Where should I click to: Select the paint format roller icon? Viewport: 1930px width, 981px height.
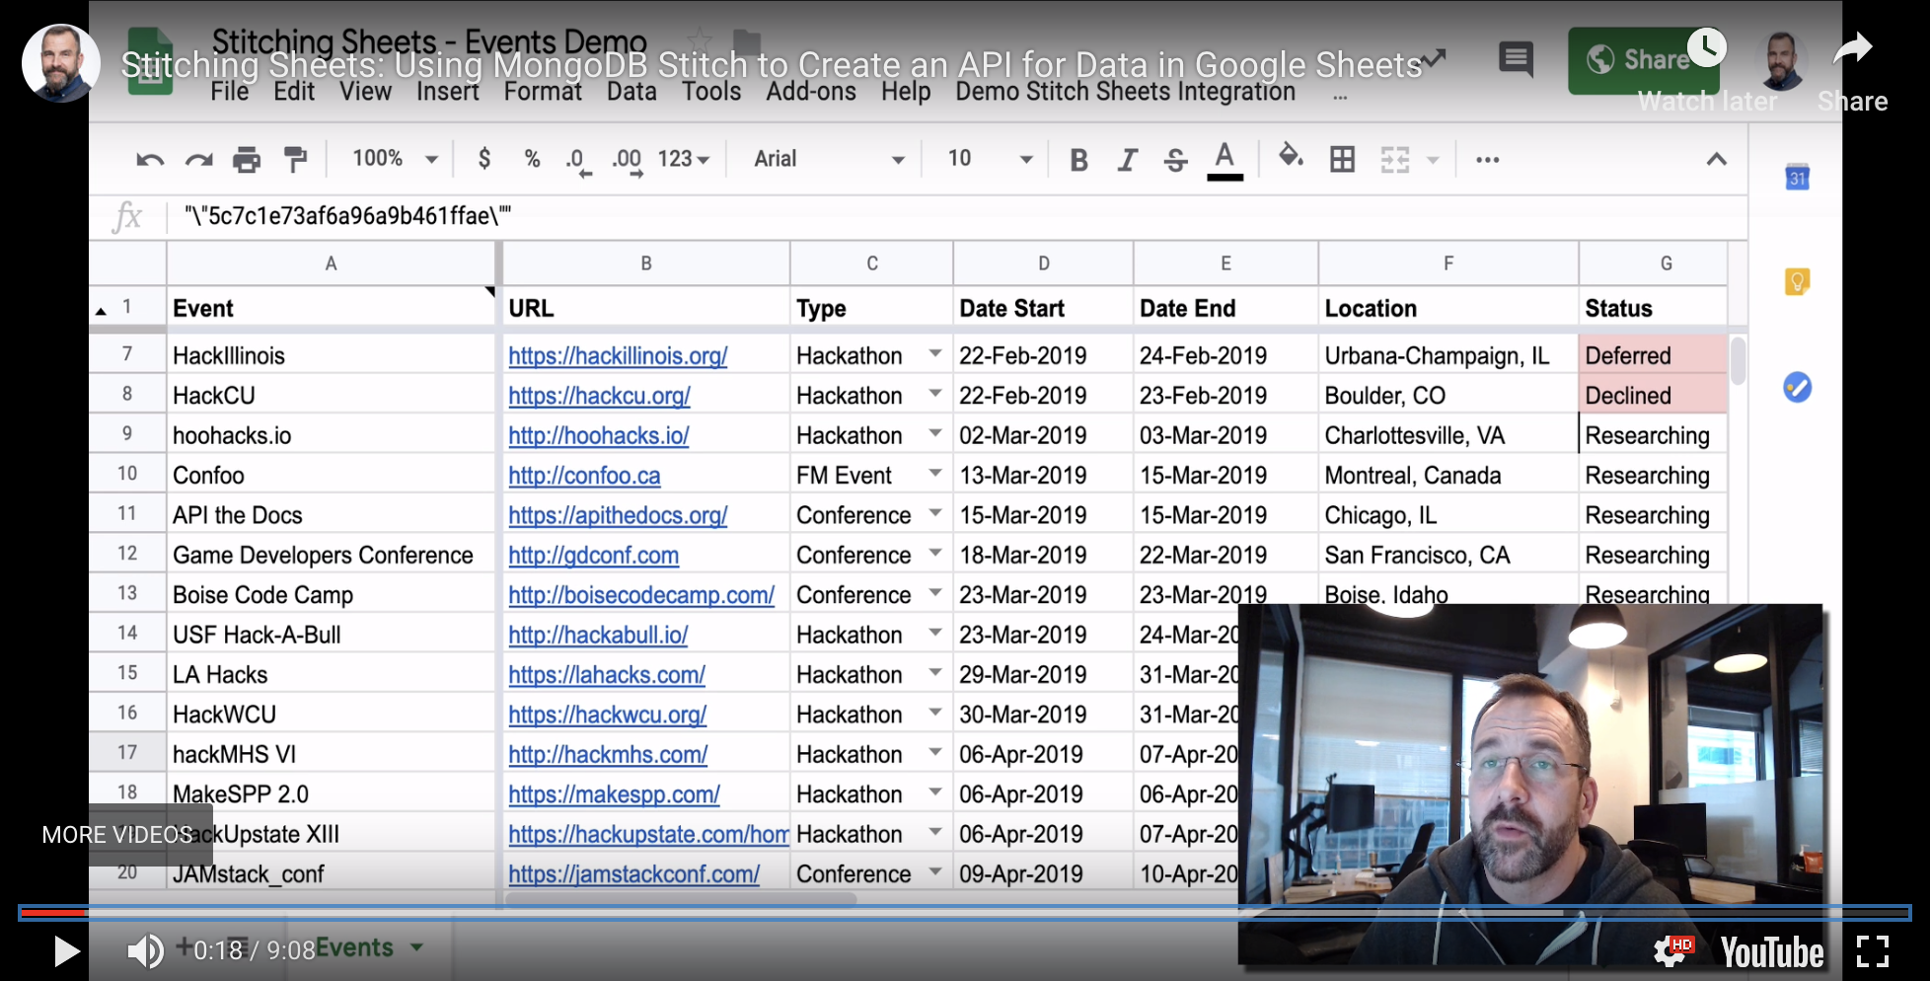click(x=295, y=160)
